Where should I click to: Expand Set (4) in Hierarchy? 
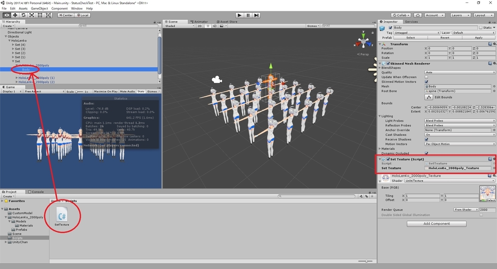(x=13, y=45)
